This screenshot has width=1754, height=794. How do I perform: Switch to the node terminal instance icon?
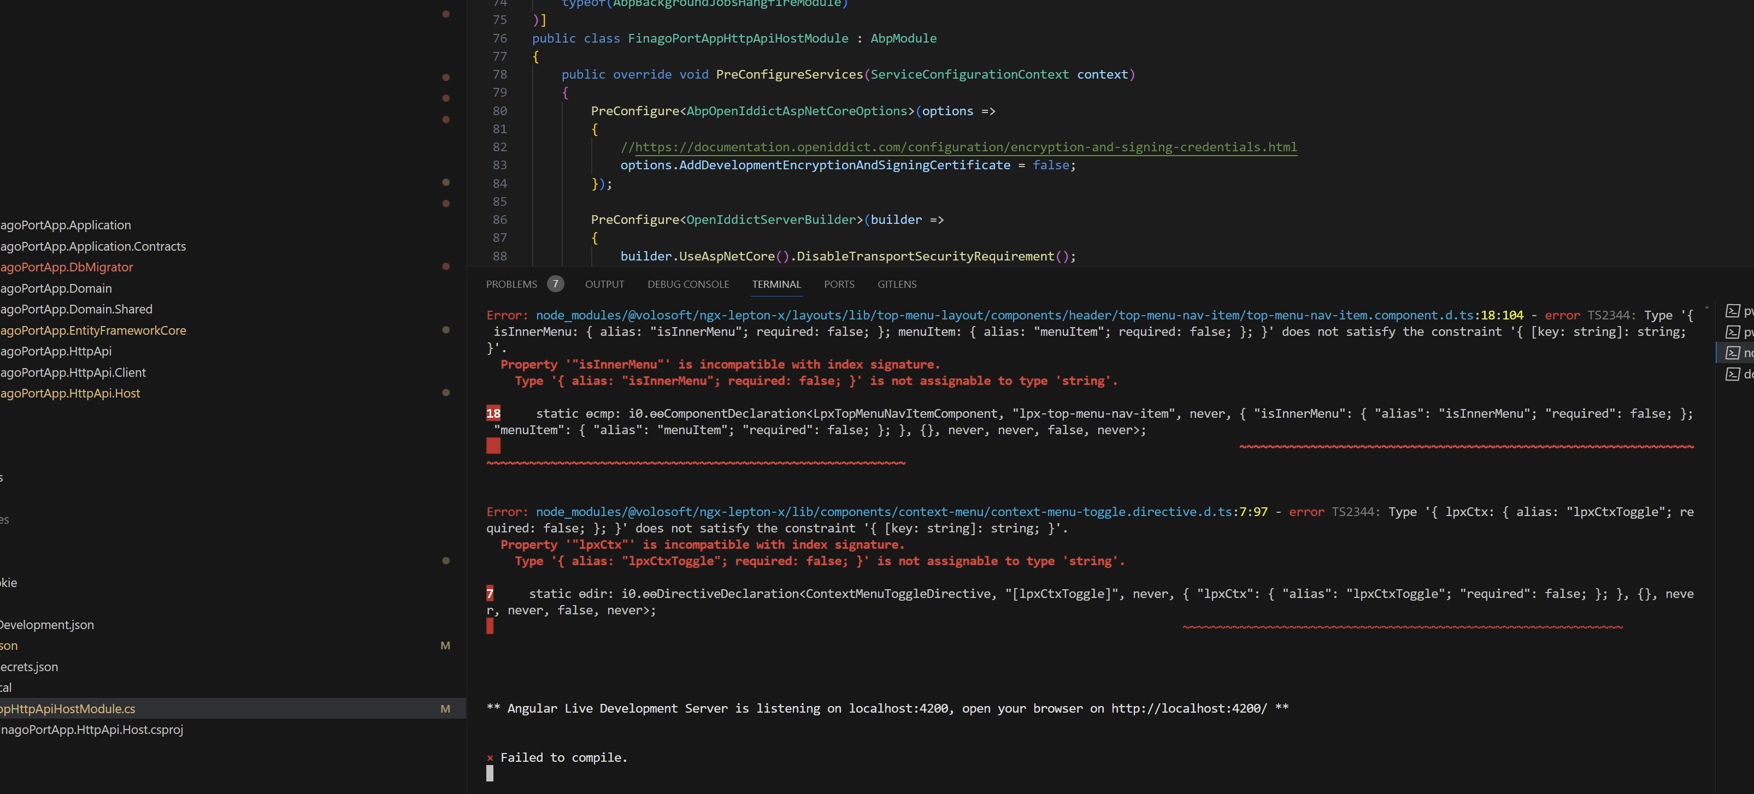[x=1733, y=353]
